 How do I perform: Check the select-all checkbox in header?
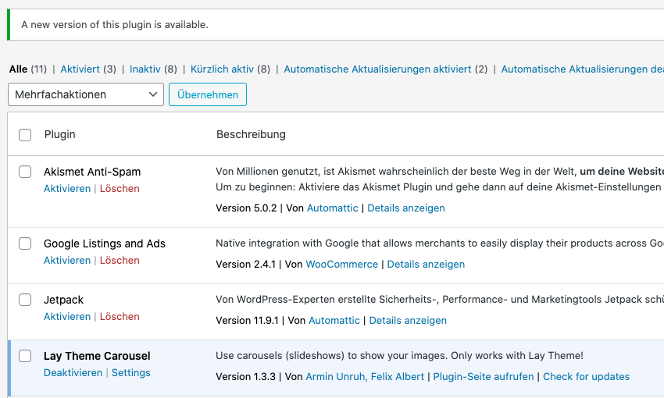[x=25, y=135]
